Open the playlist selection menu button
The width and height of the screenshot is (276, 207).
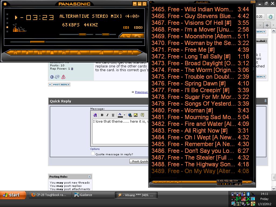pos(170,182)
